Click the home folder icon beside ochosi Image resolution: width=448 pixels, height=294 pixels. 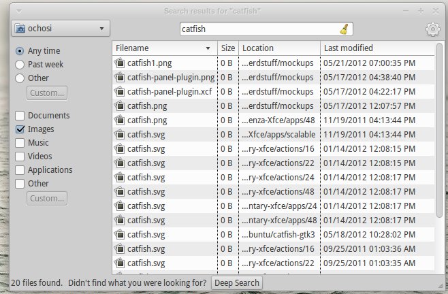(20, 29)
